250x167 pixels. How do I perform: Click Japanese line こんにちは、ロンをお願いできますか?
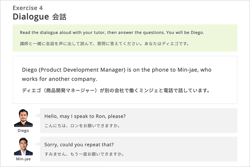click(82, 126)
